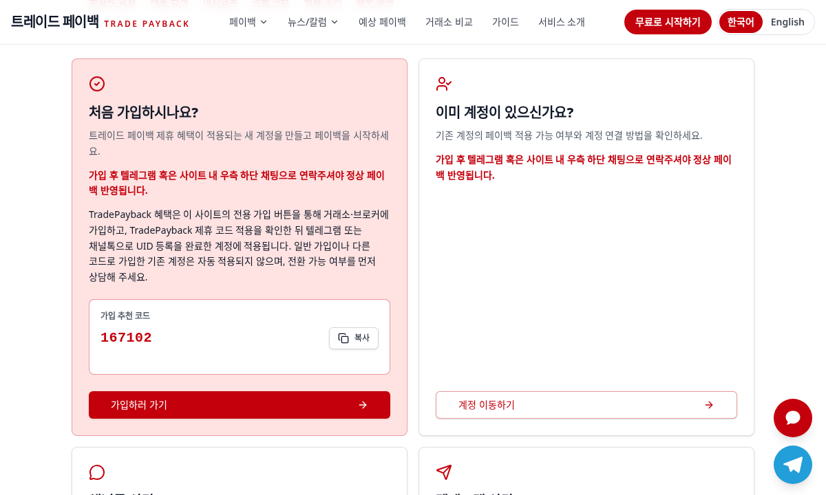Open the 가이드 menu item
Image resolution: width=826 pixels, height=495 pixels.
[505, 22]
